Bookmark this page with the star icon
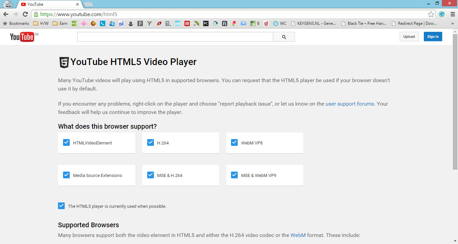The height and width of the screenshot is (244, 458). point(431,14)
